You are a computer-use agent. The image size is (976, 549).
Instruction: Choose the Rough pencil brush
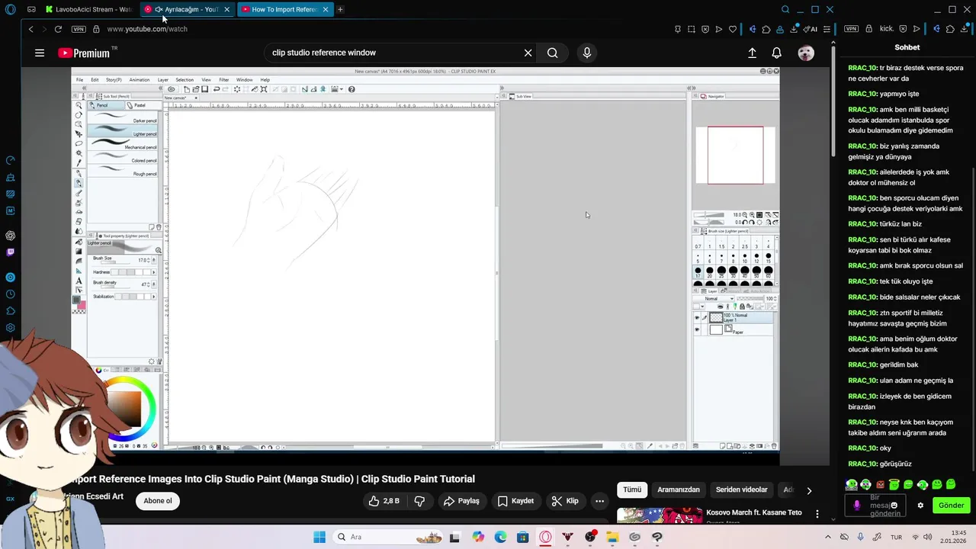pos(123,172)
